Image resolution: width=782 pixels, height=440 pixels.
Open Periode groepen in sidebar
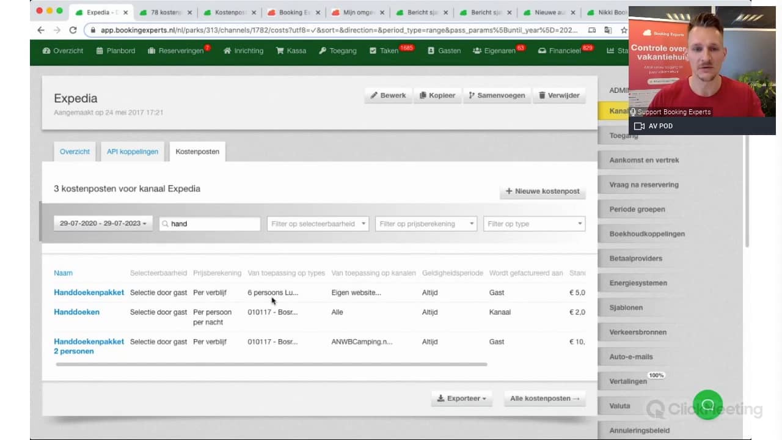point(637,209)
